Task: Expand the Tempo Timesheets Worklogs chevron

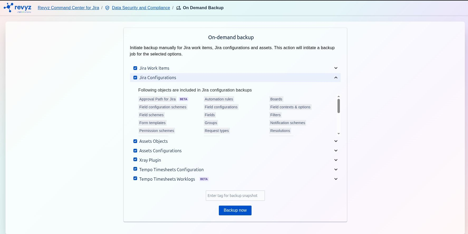Action: tap(336, 179)
